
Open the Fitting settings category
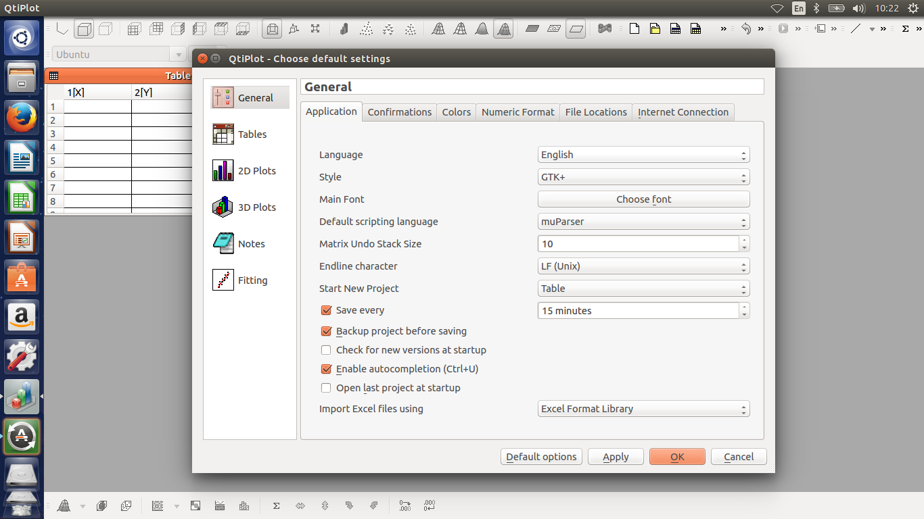click(x=250, y=280)
